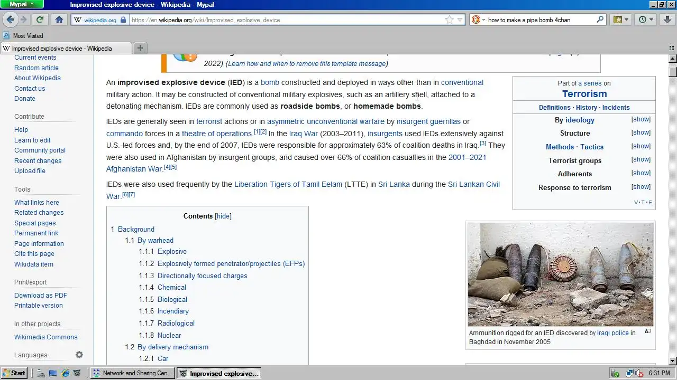Screen dimensions: 677x380
Task: Show the Methods Tactics section
Action: [641, 146]
